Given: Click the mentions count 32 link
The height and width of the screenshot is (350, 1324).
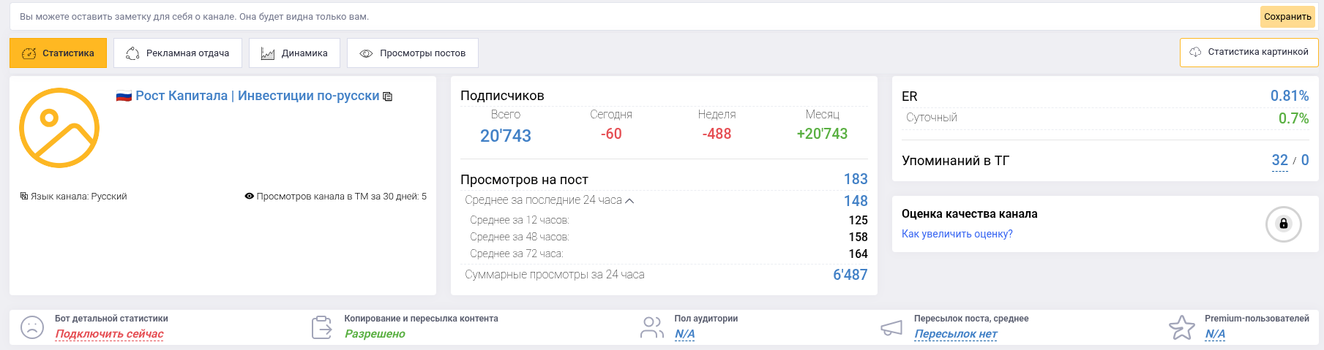Looking at the screenshot, I should coord(1279,160).
